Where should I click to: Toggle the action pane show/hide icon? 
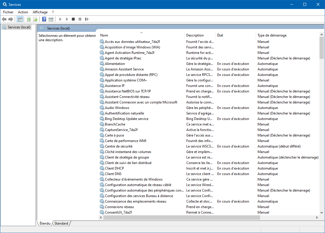(x=51, y=19)
